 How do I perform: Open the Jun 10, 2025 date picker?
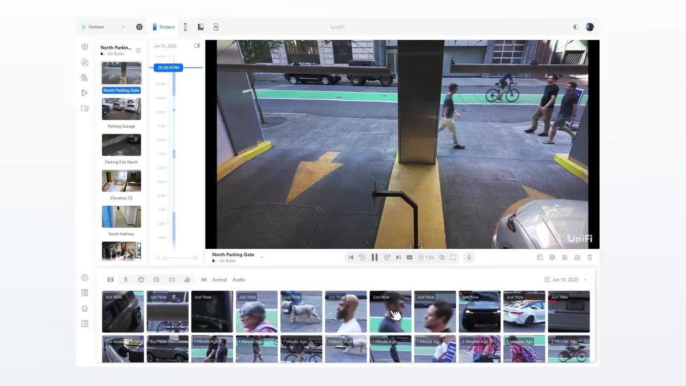coord(565,279)
